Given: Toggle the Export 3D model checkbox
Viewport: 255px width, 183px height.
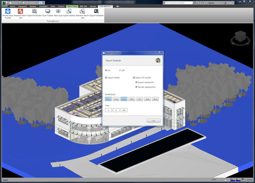Looking at the screenshot, I should pyautogui.click(x=134, y=77).
